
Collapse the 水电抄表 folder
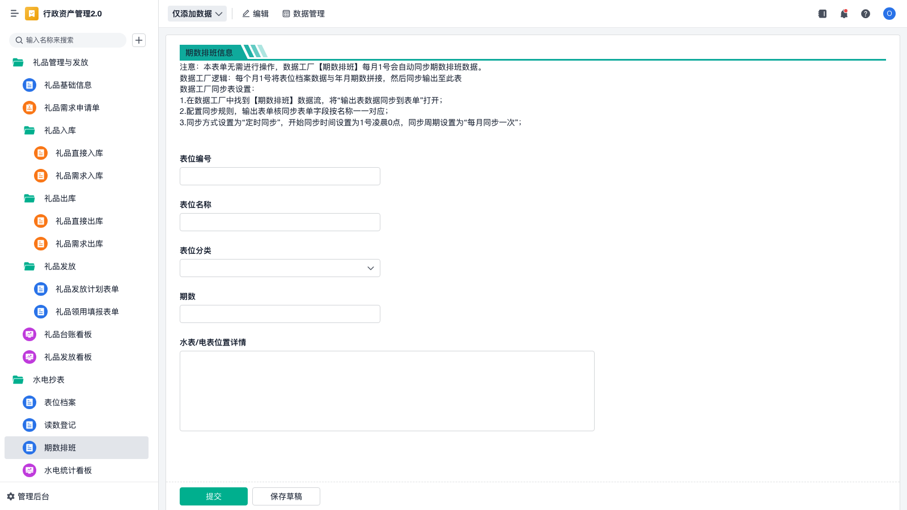coord(48,380)
